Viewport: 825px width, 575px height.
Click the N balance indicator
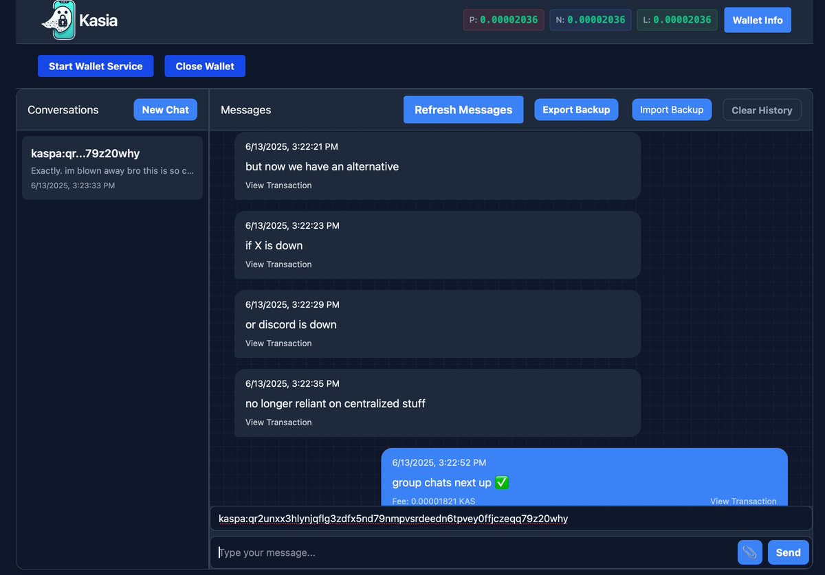(590, 19)
